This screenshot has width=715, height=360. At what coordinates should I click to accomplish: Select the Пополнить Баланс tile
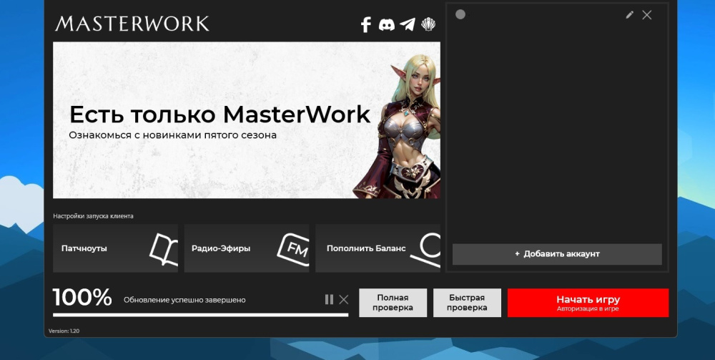[366, 248]
